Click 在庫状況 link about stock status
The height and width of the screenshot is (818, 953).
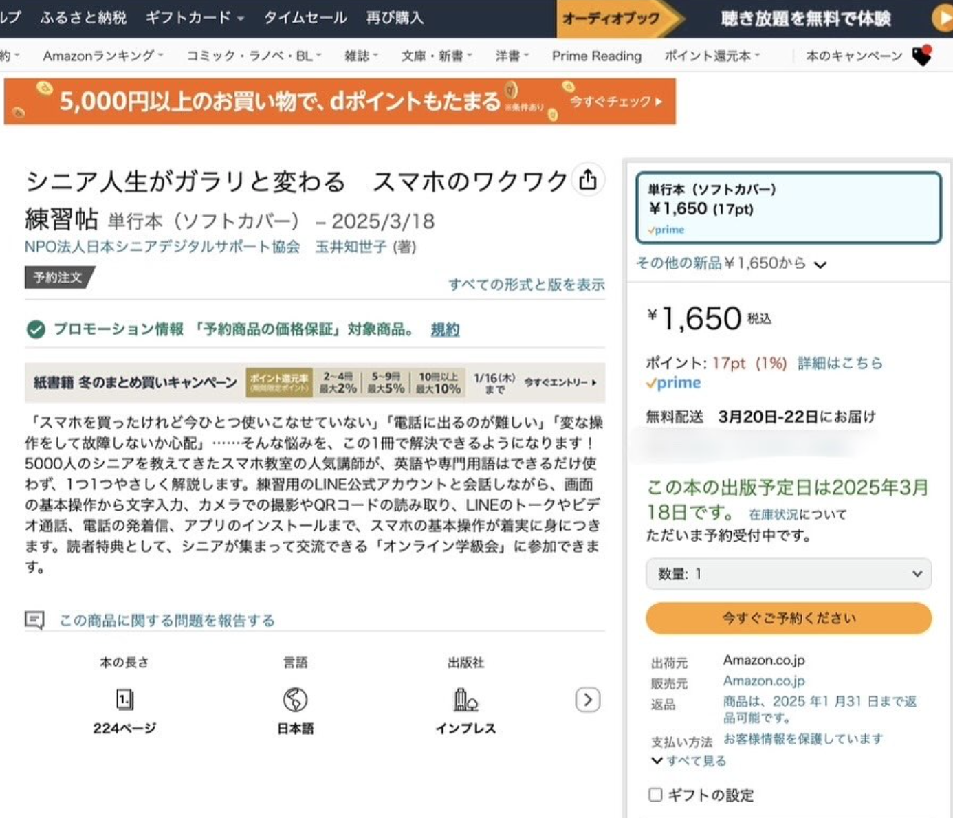click(x=774, y=514)
